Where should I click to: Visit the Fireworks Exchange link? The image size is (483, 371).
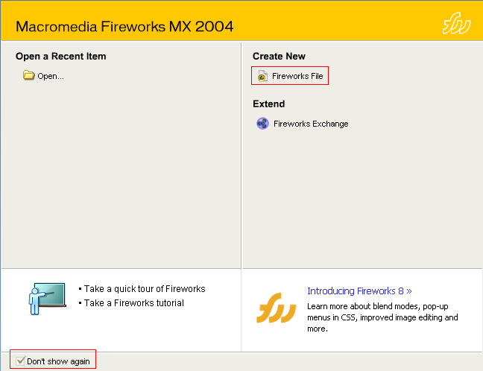point(311,124)
